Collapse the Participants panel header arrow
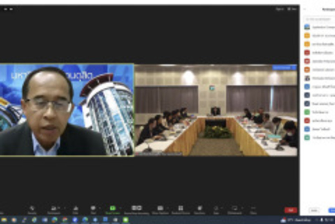The width and height of the screenshot is (335, 224). tap(305, 9)
